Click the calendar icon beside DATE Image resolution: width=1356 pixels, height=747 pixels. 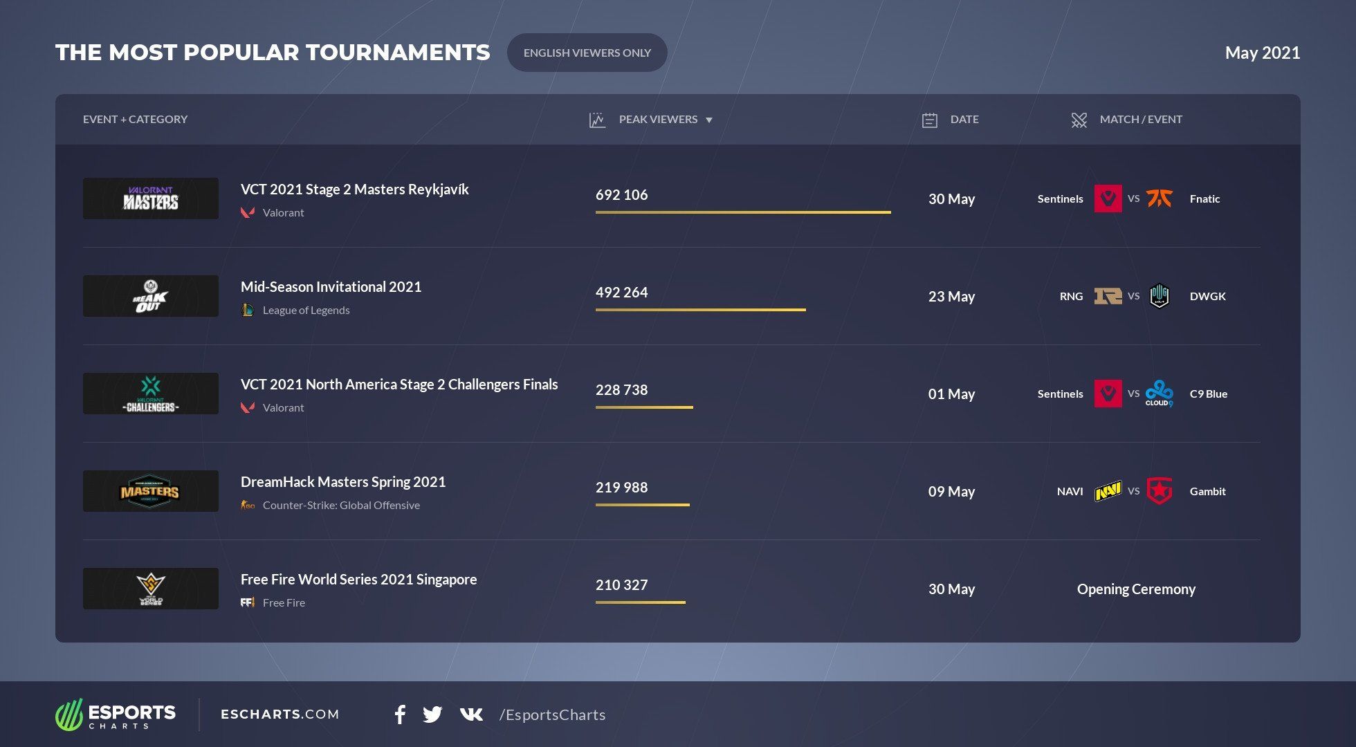[930, 120]
